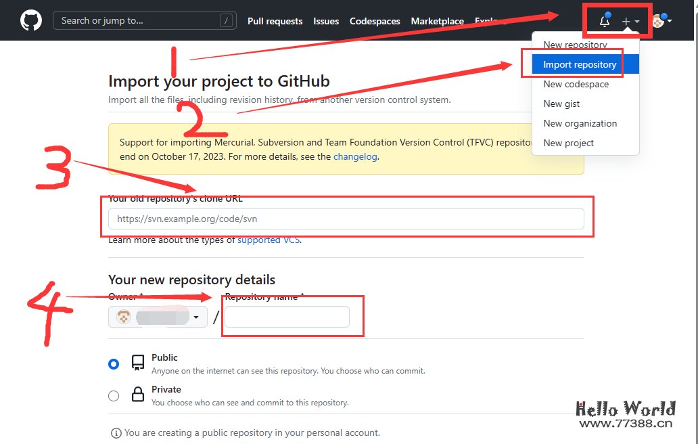Click the old repository clone URL field
The width and height of the screenshot is (698, 444).
coord(346,219)
